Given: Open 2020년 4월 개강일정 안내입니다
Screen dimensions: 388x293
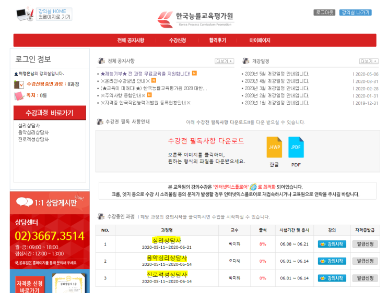Looking at the screenshot, I should click(277, 81).
